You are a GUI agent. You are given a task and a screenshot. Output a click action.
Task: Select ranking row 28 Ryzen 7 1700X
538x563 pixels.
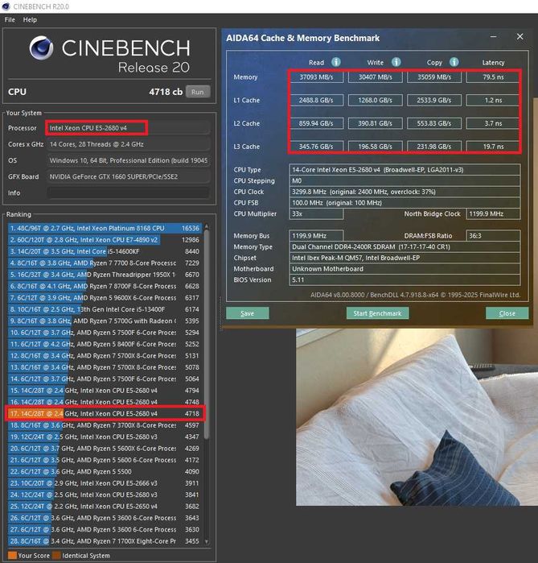click(105, 541)
